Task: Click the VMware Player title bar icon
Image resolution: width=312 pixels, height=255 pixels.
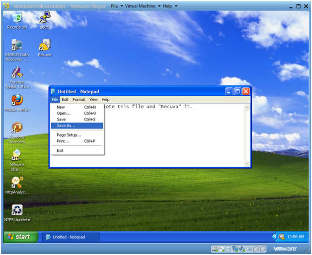Action: [6, 6]
